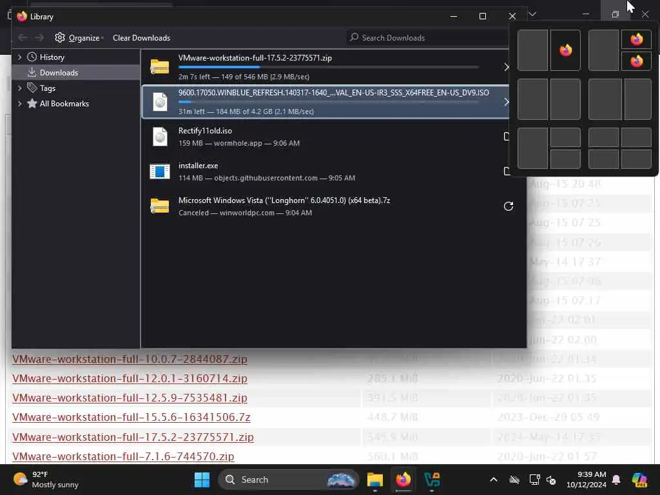Open VMware-workstation-full-7.1.6-744570.zip link
Viewport: 660px width, 495px height.
pos(123,456)
